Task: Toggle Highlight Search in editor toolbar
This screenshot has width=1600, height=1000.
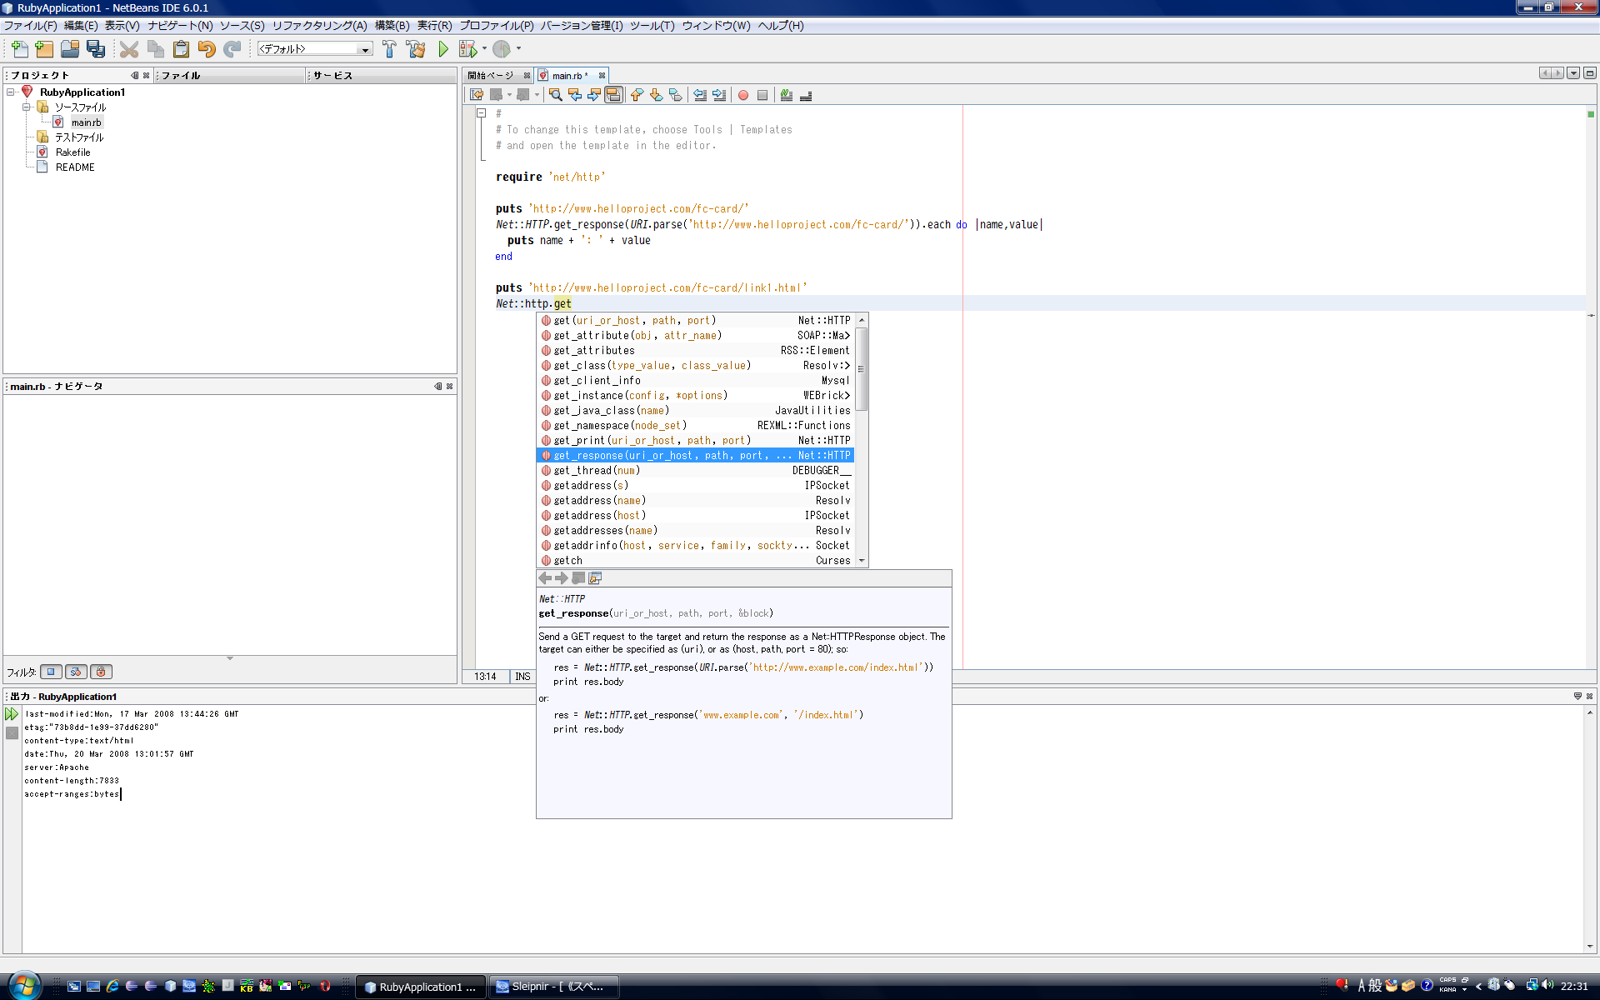Action: point(613,95)
